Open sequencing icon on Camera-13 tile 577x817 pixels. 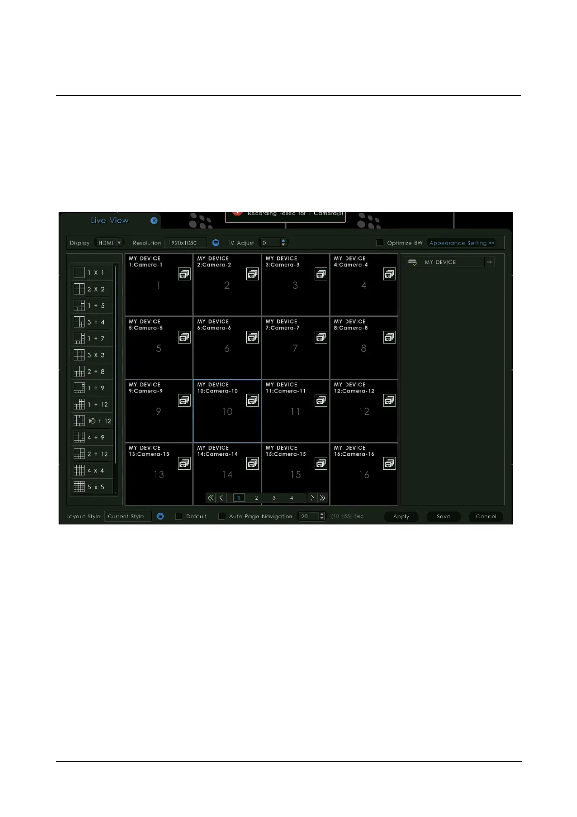pyautogui.click(x=184, y=463)
